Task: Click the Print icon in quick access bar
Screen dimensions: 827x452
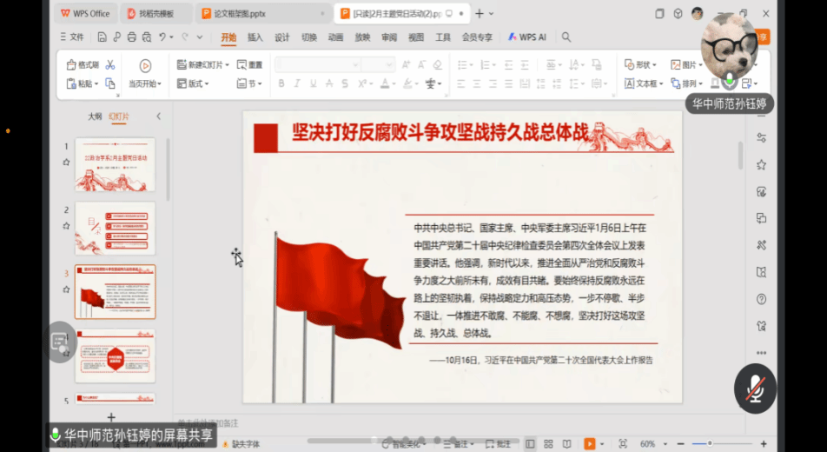Action: [x=131, y=37]
